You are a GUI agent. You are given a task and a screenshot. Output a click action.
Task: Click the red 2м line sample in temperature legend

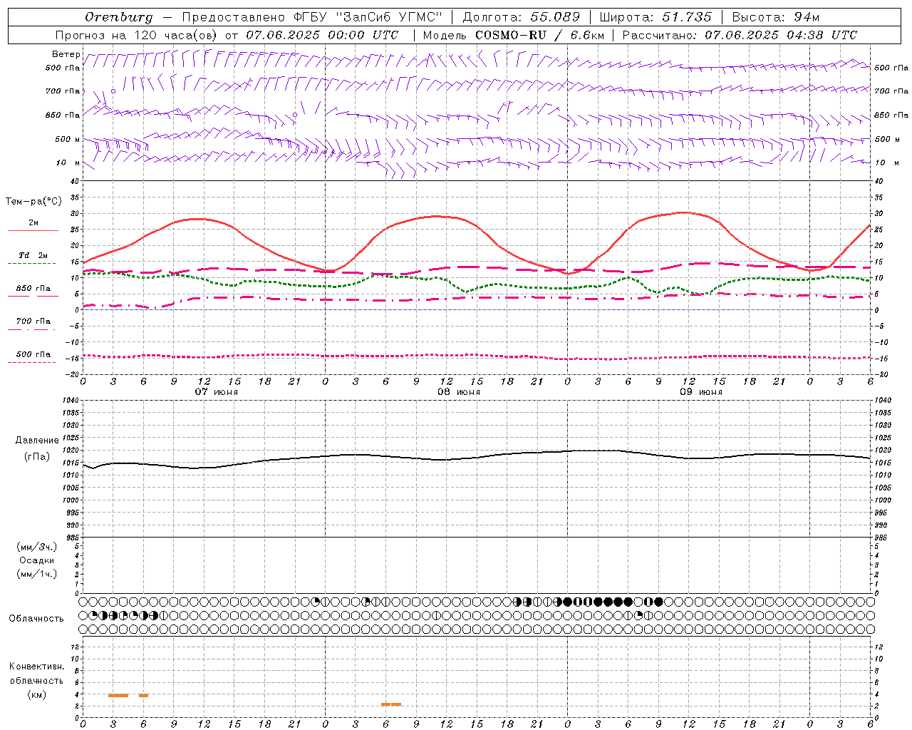(x=33, y=231)
